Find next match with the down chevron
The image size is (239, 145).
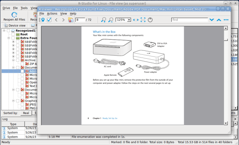[x=212, y=20]
